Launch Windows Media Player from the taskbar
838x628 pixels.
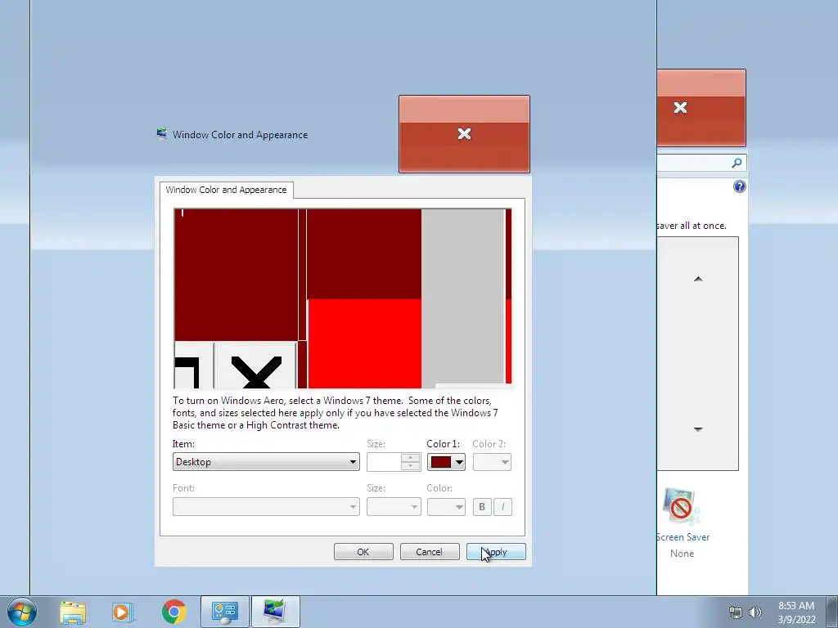click(x=122, y=612)
